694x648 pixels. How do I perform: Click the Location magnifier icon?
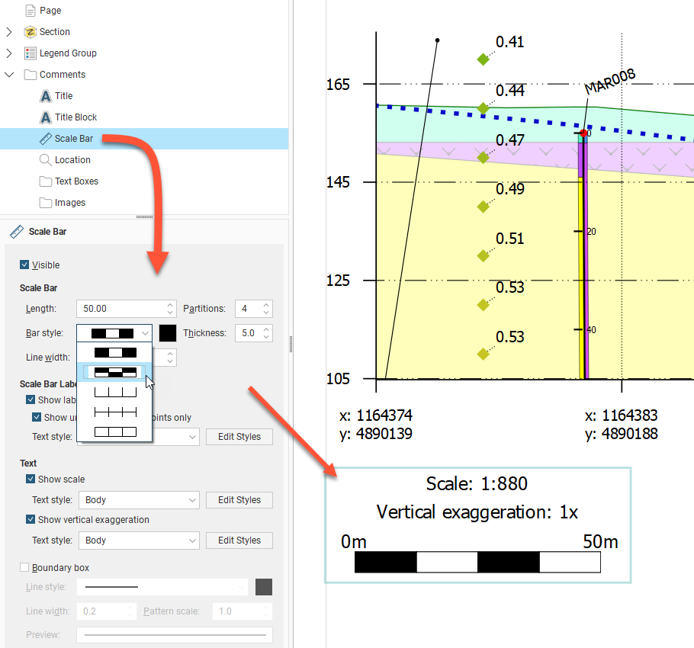[46, 160]
